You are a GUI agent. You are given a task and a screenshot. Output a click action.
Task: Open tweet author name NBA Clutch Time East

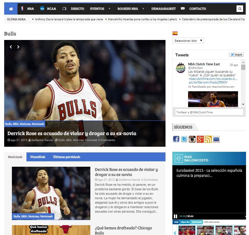pyautogui.click(x=204, y=64)
